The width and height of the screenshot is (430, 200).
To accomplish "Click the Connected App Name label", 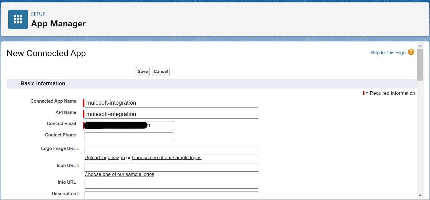I will coord(53,101).
